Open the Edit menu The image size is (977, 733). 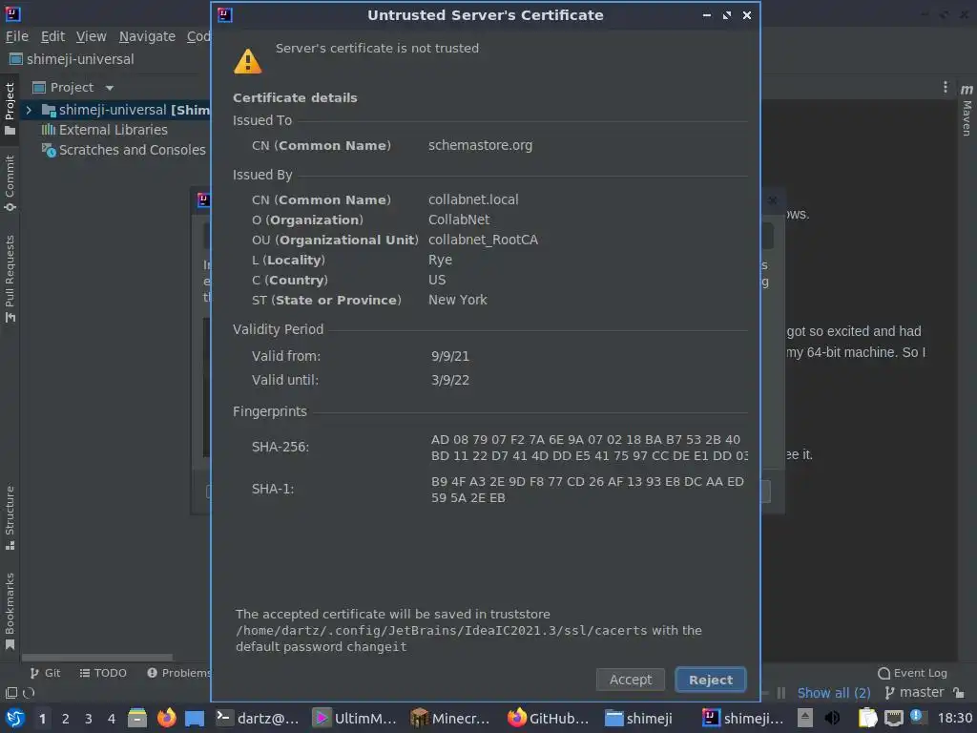point(53,36)
